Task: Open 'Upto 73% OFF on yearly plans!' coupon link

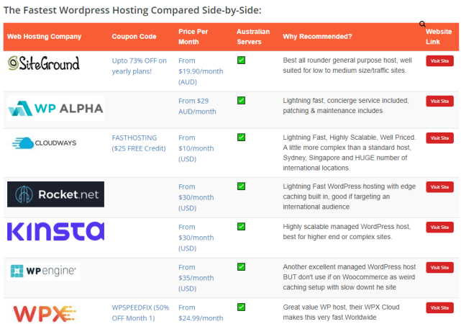Action: (x=139, y=66)
